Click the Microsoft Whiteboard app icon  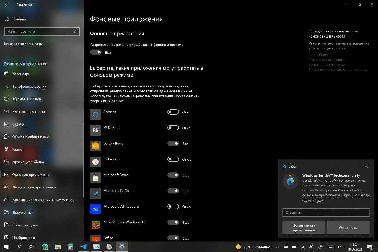[x=95, y=209]
